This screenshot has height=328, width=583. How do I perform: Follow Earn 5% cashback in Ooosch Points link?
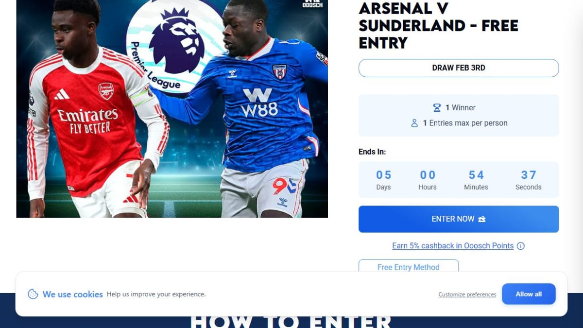[453, 246]
